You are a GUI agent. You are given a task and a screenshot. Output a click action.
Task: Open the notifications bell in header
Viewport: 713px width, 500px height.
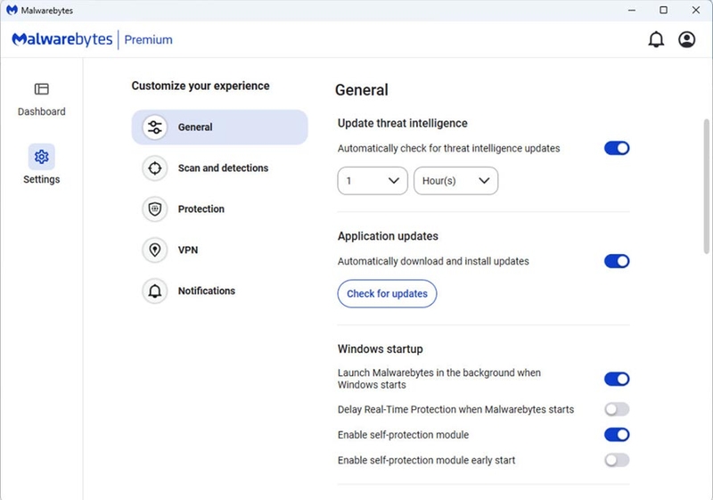(656, 39)
